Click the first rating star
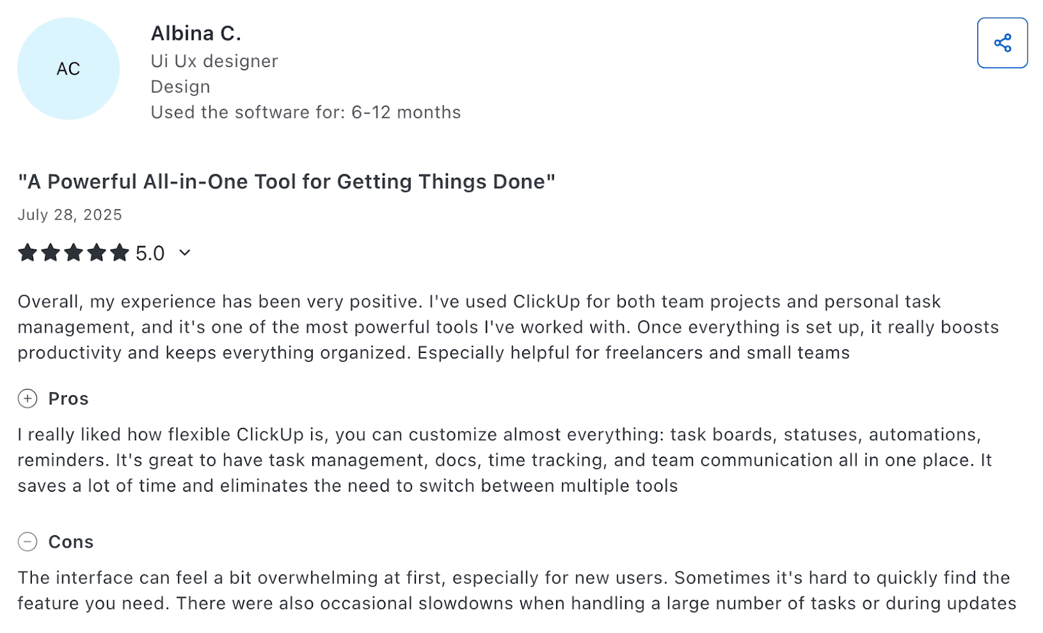Viewport: 1043px width, 633px height. [x=27, y=253]
